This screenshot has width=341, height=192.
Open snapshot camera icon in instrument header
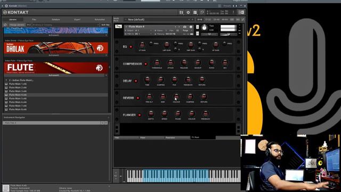pyautogui.click(x=185, y=27)
